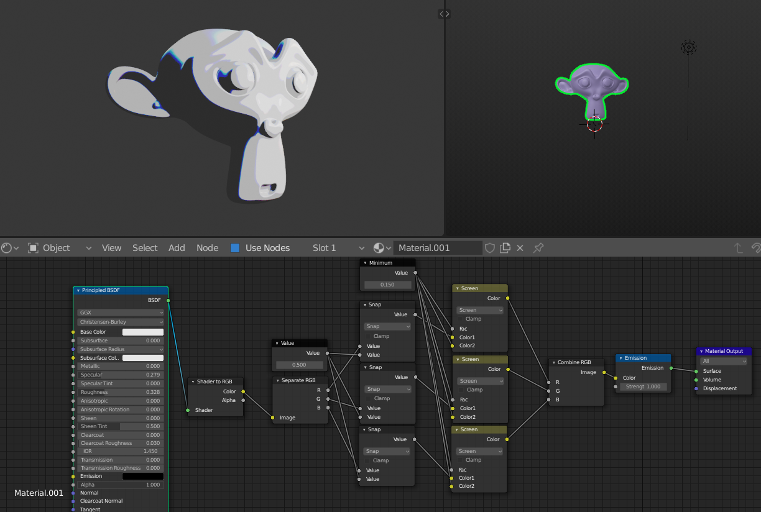The height and width of the screenshot is (512, 761).
Task: Click the Principled BSDF output socket
Action: [x=168, y=300]
